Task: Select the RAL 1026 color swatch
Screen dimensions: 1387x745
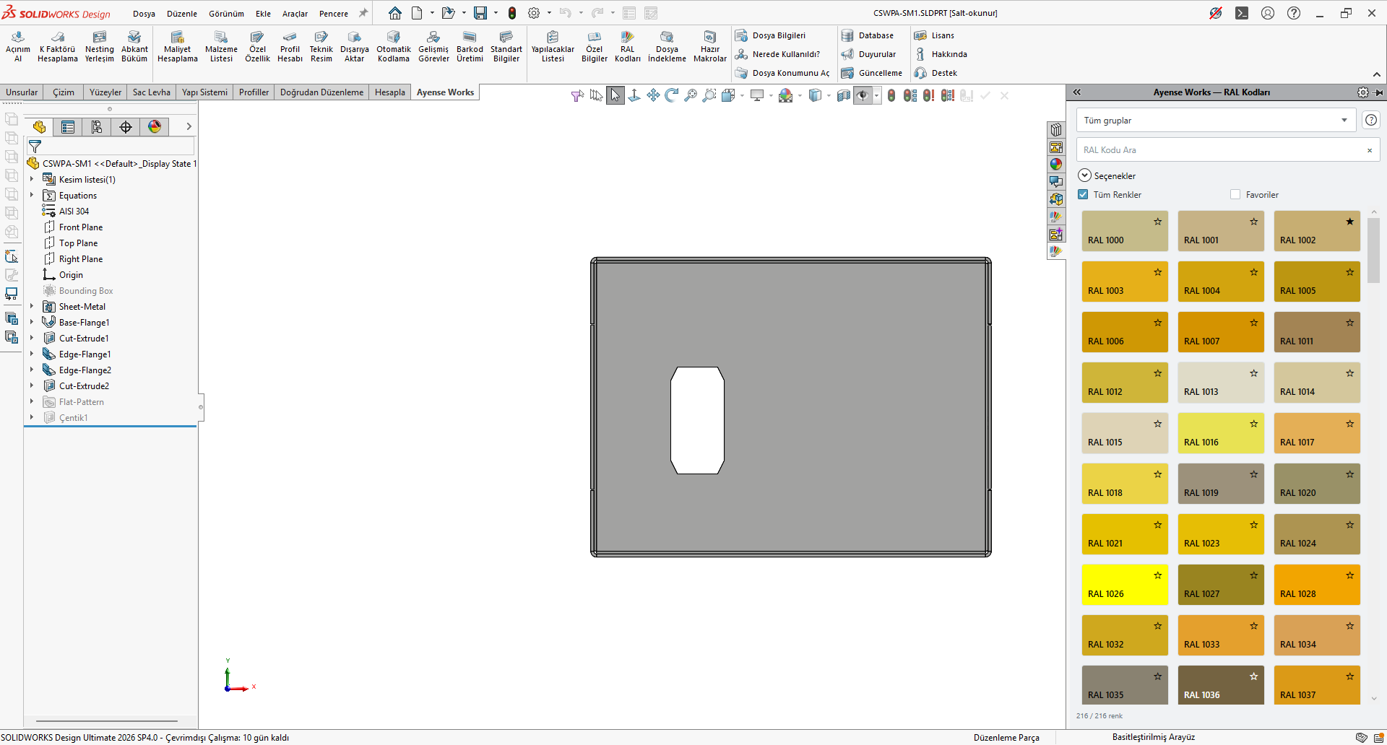Action: [1125, 585]
